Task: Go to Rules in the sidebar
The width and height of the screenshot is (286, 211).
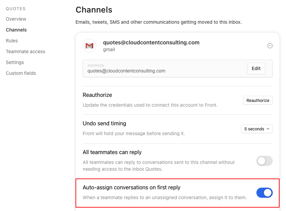Action: [x=12, y=41]
